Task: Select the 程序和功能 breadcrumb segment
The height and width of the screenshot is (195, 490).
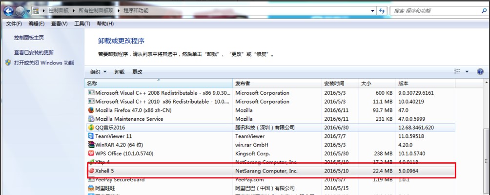Action: (136, 11)
